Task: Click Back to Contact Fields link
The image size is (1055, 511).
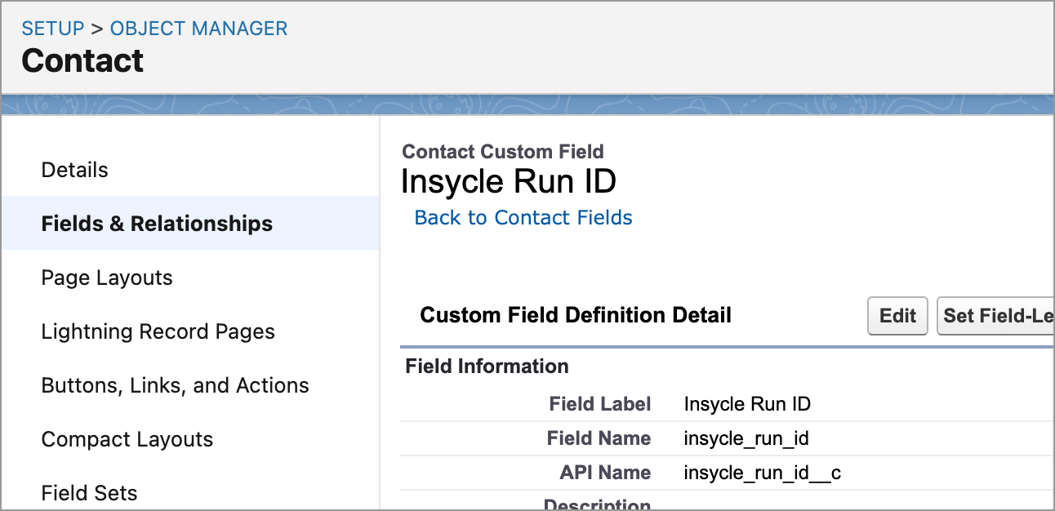Action: pyautogui.click(x=523, y=218)
